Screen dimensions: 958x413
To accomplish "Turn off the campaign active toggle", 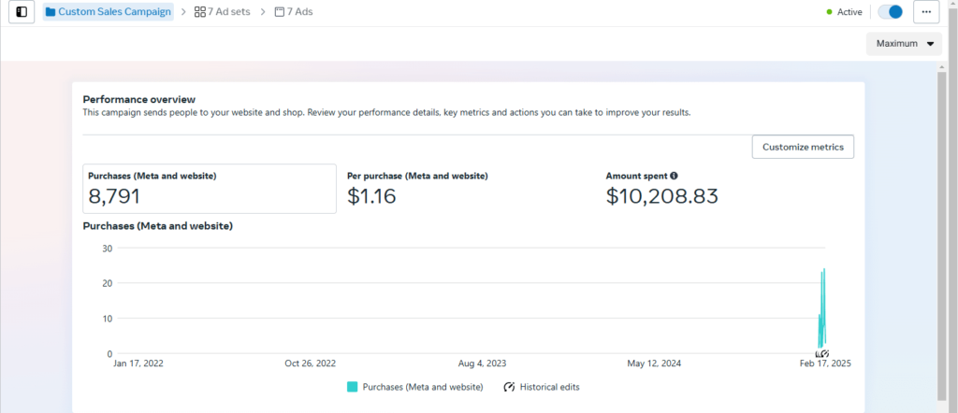I will (890, 12).
